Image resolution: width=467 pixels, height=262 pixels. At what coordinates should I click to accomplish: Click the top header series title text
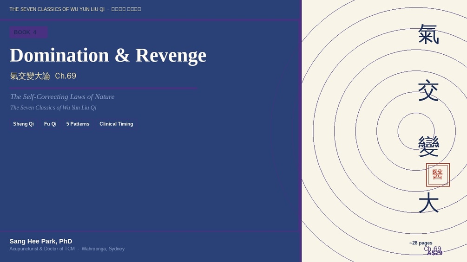tap(75, 9)
